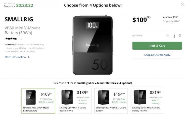Select VB50 Mini V-Mount Battery option
The width and height of the screenshot is (186, 123).
pos(38,101)
